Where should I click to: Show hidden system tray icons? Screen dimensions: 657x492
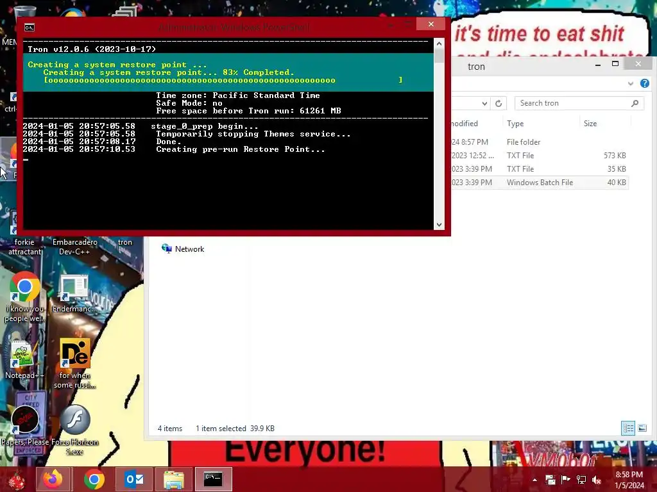coord(534,480)
